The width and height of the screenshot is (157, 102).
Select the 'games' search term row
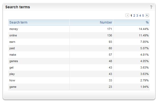coord(79,61)
